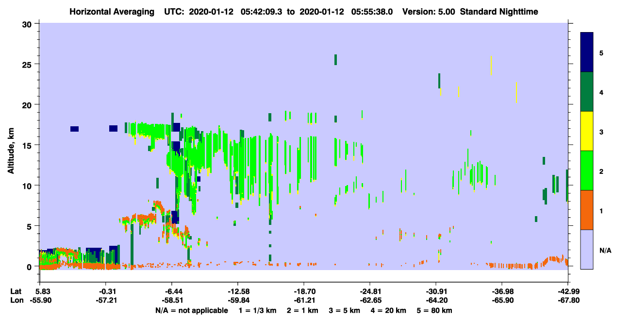Click 'N/A = not applicable' legend text
631x324 pixels.
tap(191, 310)
